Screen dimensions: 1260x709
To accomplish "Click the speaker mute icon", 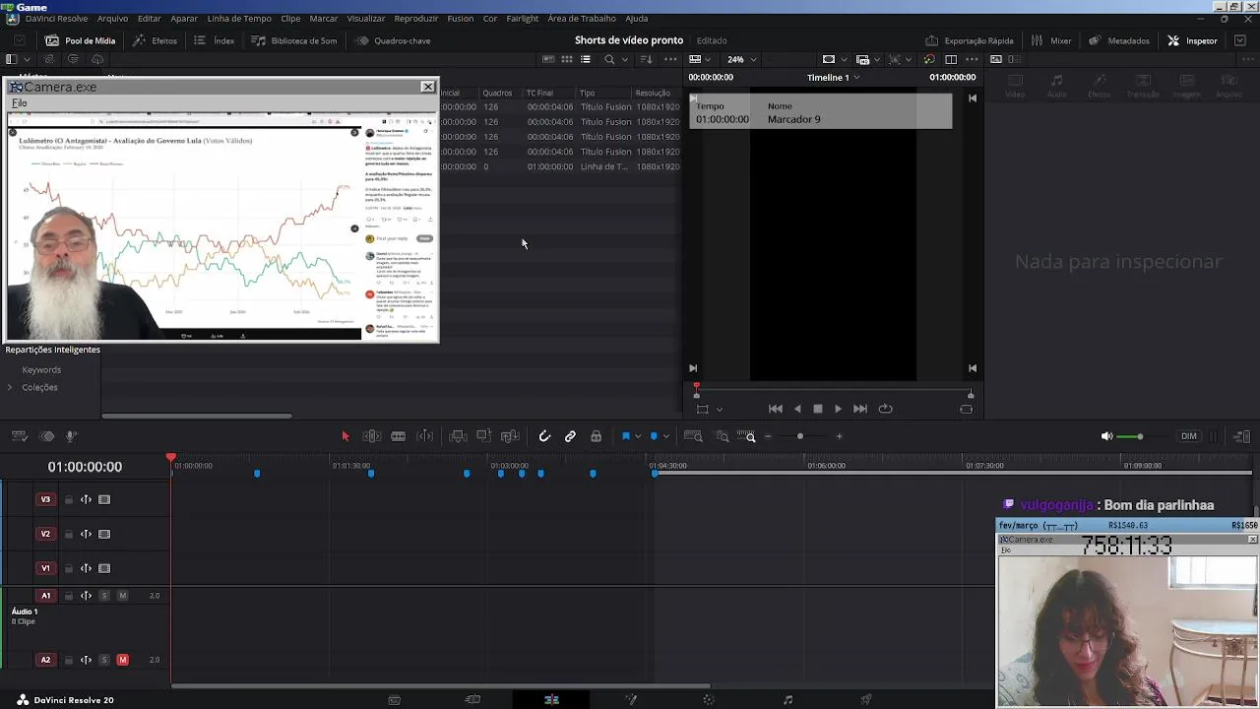I will (x=1106, y=436).
